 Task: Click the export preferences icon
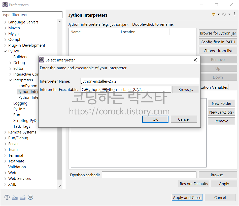click(x=23, y=197)
